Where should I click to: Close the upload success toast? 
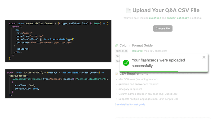tap(204, 57)
